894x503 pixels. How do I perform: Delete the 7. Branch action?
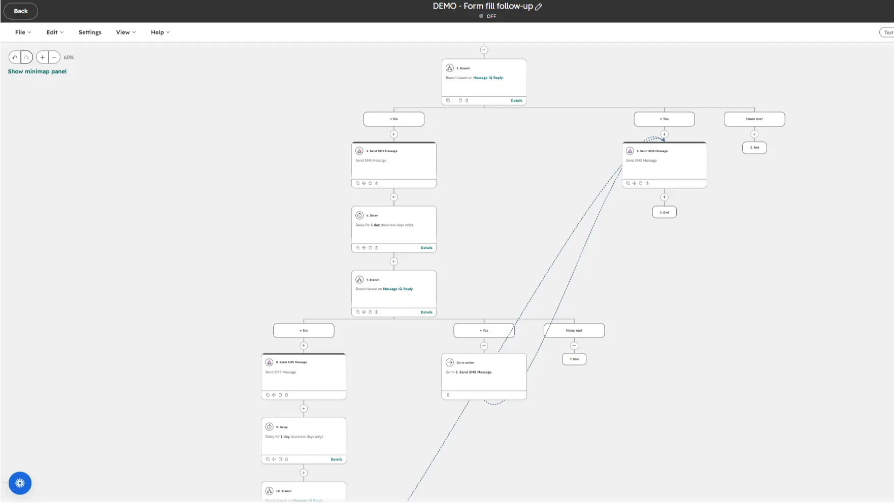(377, 312)
